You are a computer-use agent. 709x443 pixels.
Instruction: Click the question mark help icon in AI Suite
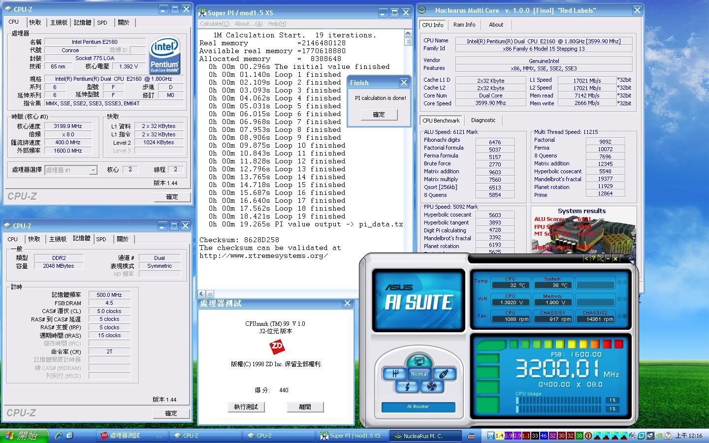[593, 258]
